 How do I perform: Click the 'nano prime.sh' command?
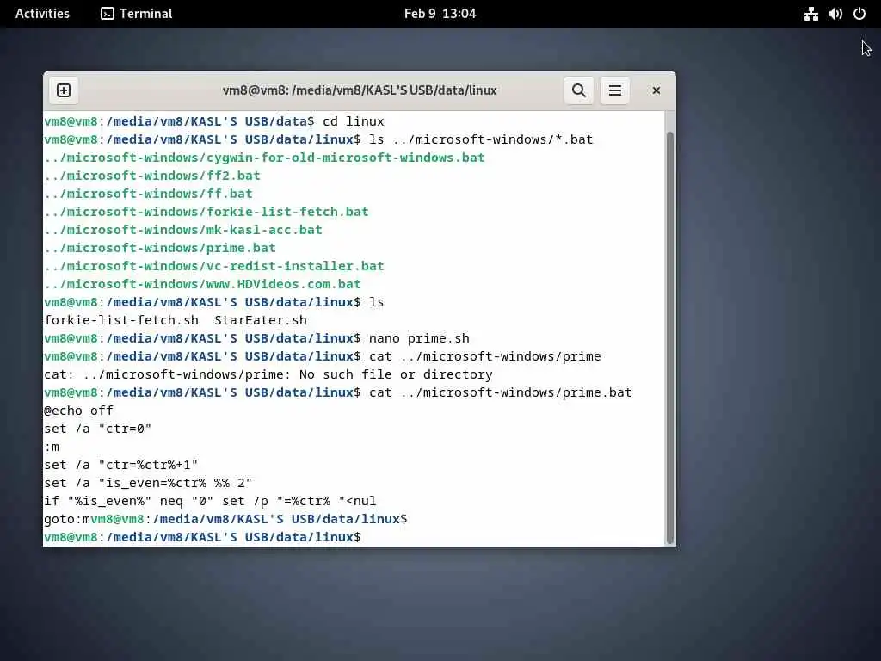(x=419, y=337)
